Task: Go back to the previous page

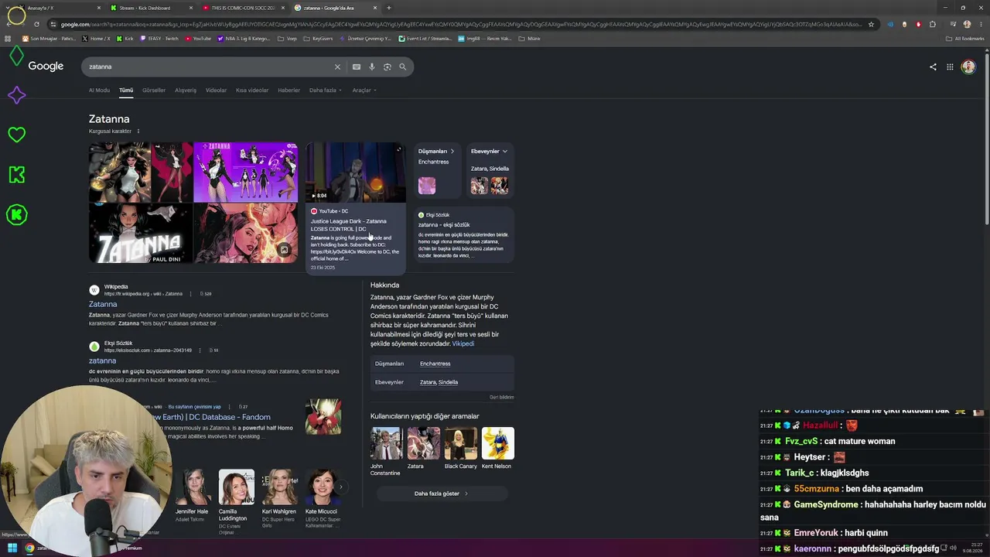Action: tap(9, 24)
